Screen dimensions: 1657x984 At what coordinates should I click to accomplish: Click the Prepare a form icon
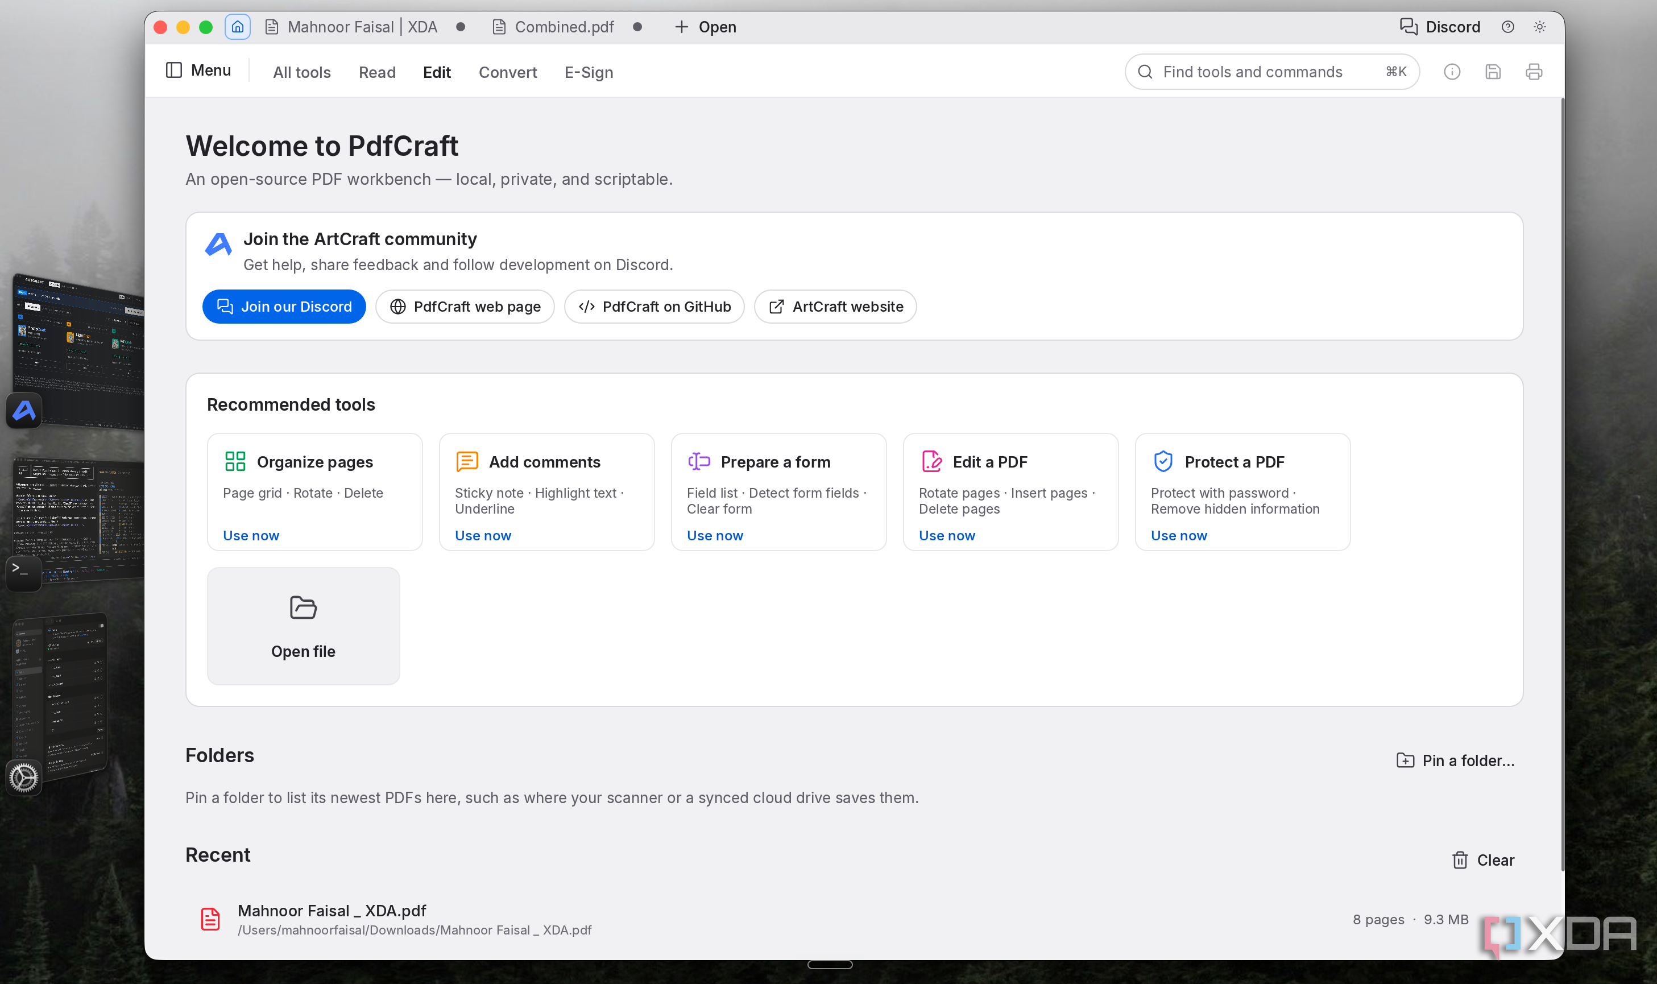[x=699, y=461]
